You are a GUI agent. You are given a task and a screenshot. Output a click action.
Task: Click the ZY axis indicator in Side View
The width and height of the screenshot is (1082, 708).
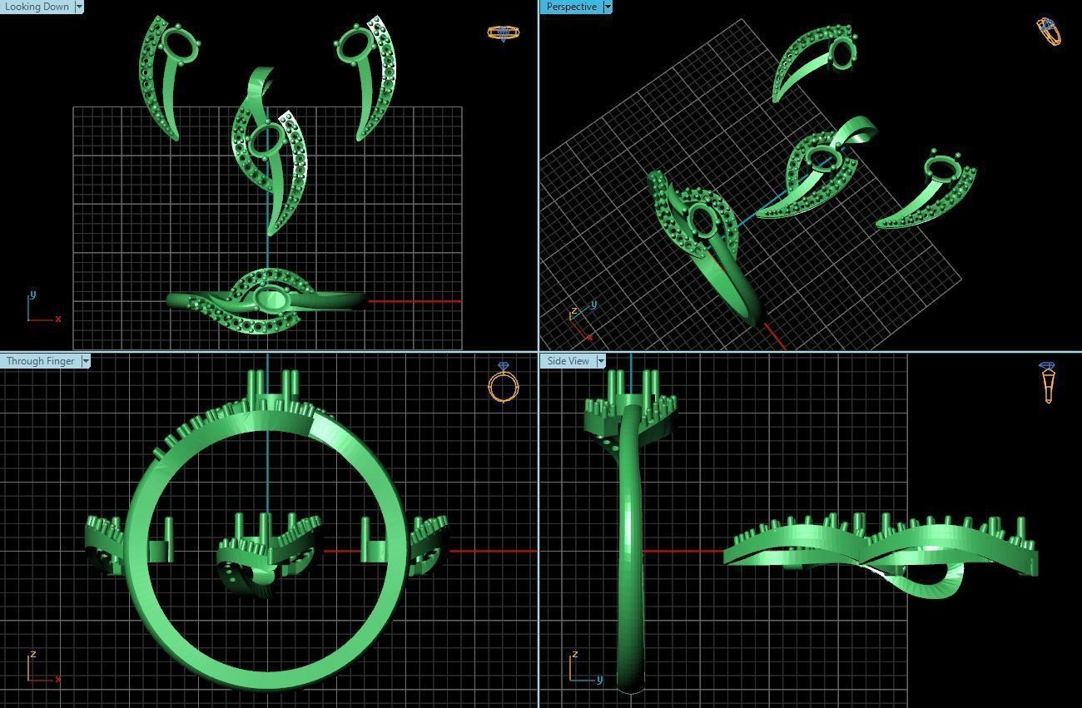point(586,668)
